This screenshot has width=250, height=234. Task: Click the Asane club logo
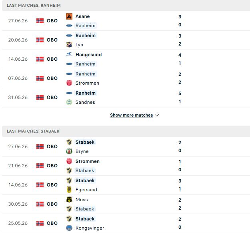coord(69,16)
